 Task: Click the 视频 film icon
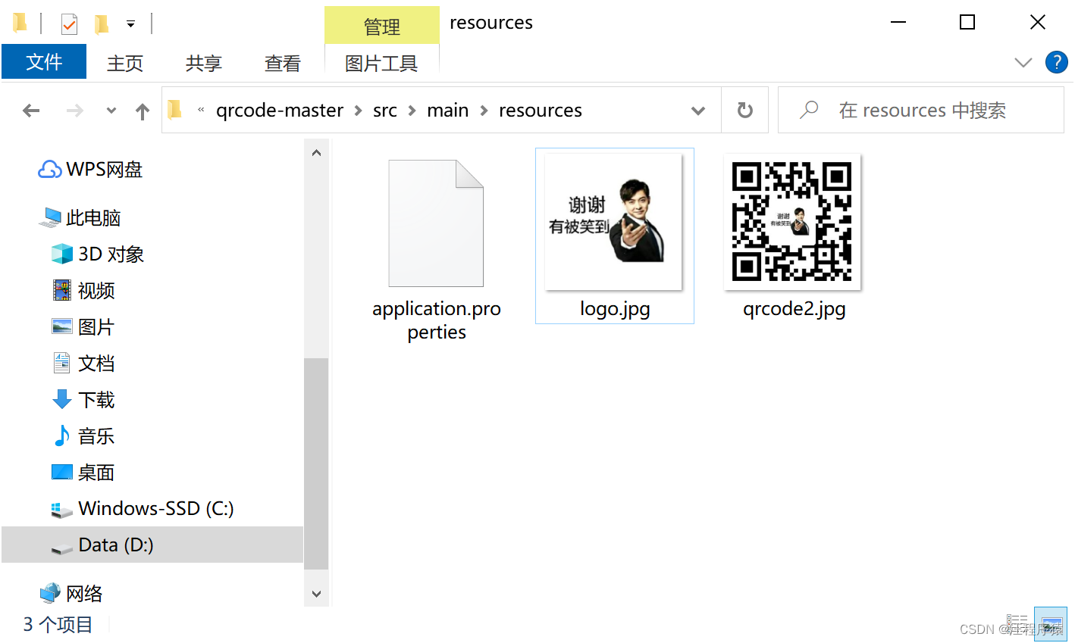62,290
